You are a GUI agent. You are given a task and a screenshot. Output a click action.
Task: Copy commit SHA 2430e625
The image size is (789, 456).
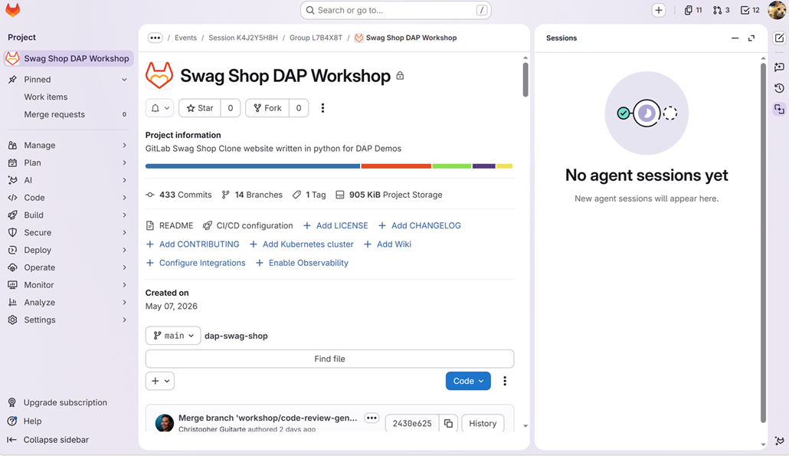pos(448,423)
